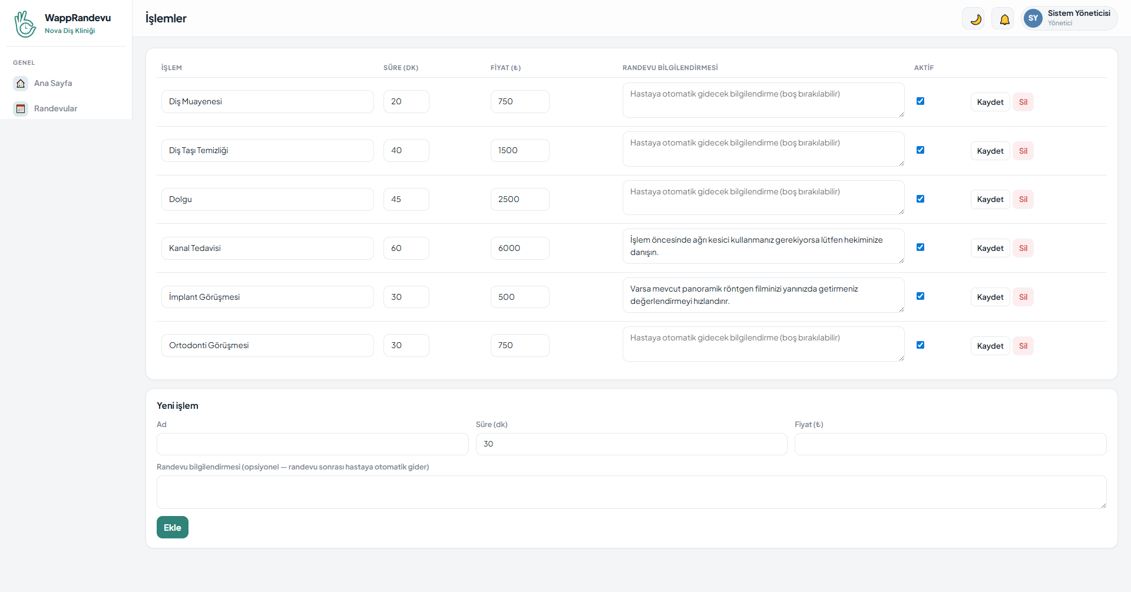Focus new operation Süre (dk) field

point(631,444)
